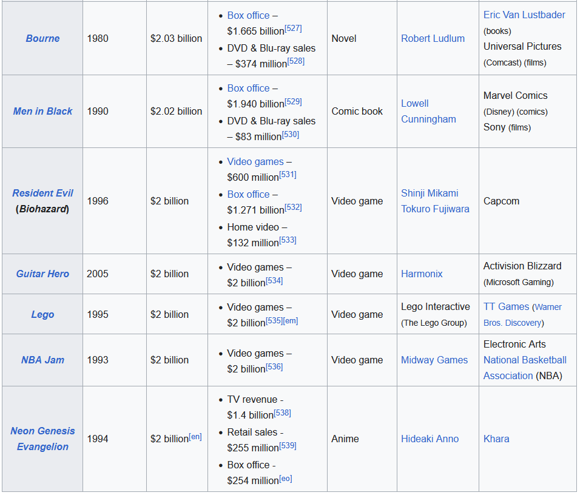Open the Neon Genesis Evangelion link
Screen dimensions: 583x495
[x=42, y=439]
